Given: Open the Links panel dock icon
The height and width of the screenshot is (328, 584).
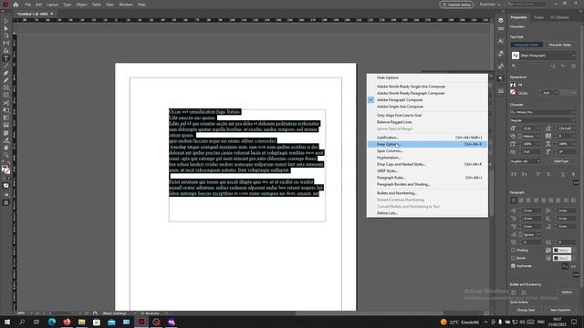Looking at the screenshot, I should click(x=501, y=29).
